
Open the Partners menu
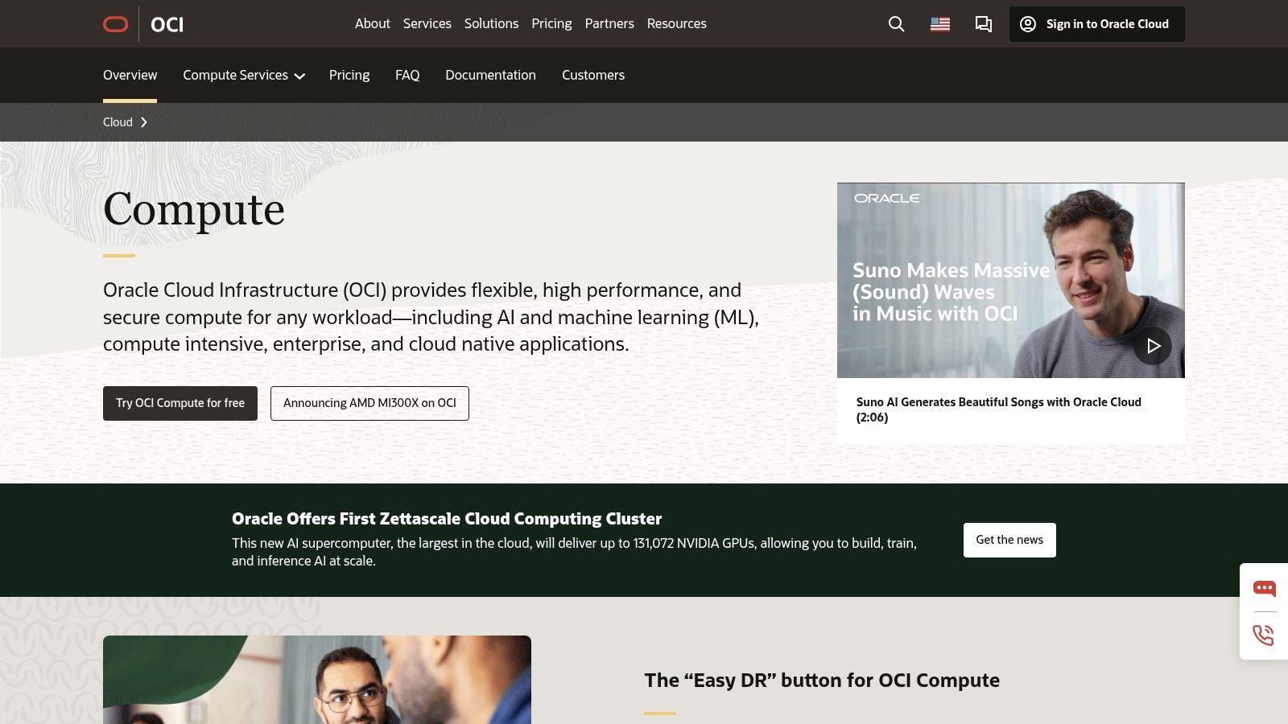pyautogui.click(x=609, y=24)
